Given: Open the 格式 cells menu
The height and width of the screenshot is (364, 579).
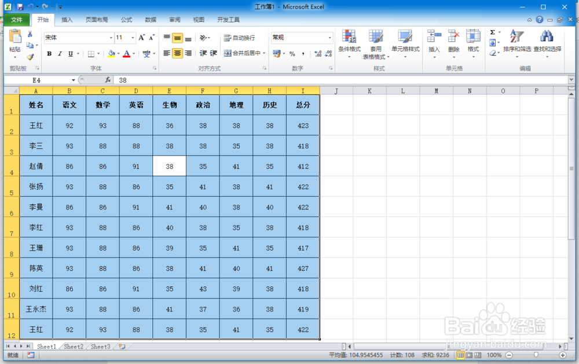Looking at the screenshot, I should (473, 45).
